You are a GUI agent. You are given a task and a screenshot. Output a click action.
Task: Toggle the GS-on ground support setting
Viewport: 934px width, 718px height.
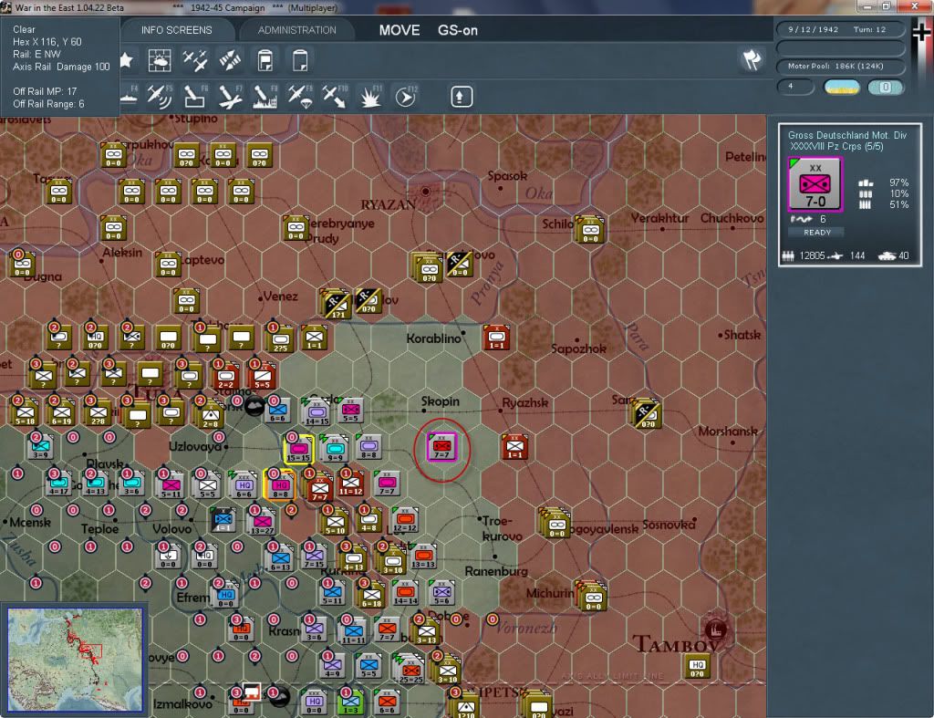click(458, 30)
